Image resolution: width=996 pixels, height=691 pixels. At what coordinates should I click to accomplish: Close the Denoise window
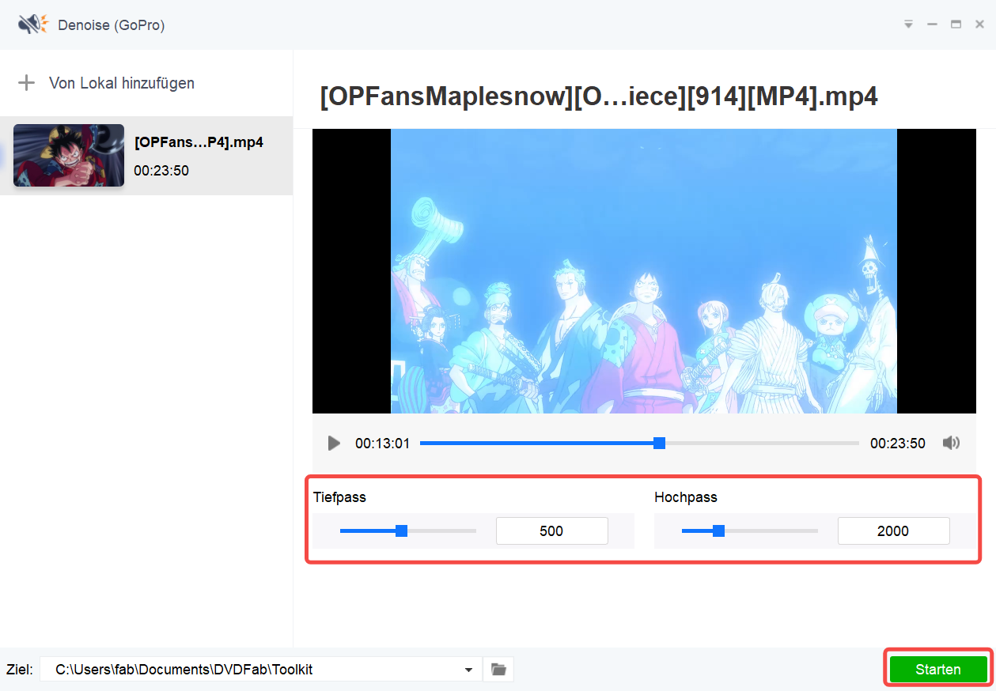click(979, 25)
